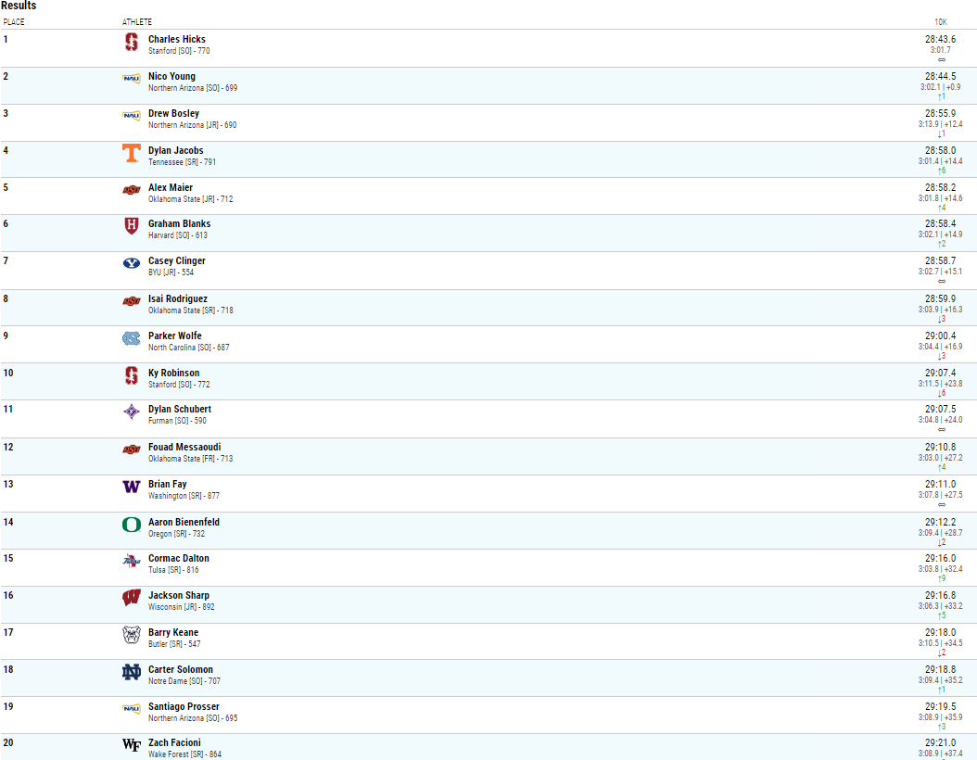
Task: Click the Oregon O logo
Action: (132, 525)
